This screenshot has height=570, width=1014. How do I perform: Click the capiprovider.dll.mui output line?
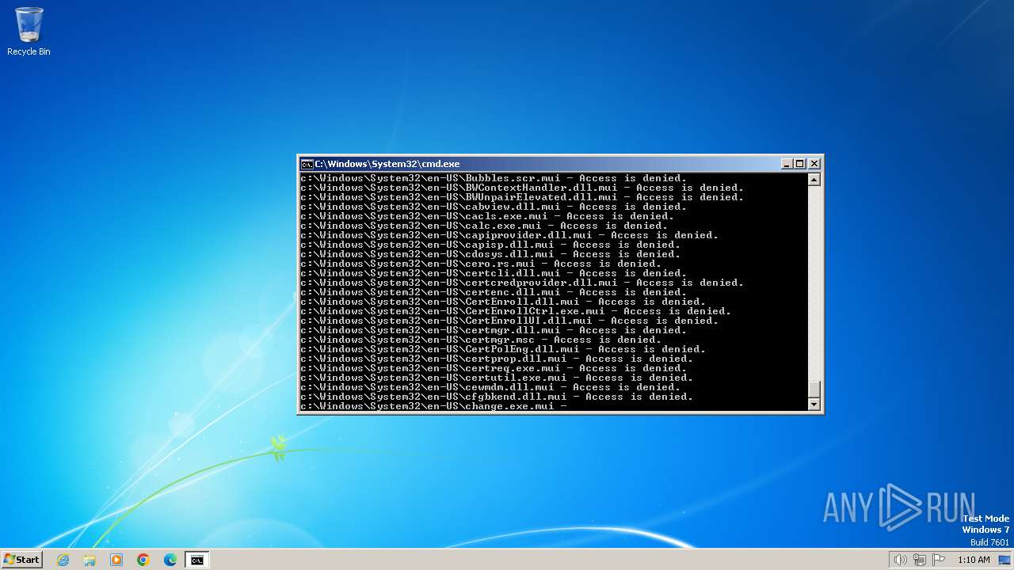[x=509, y=235]
